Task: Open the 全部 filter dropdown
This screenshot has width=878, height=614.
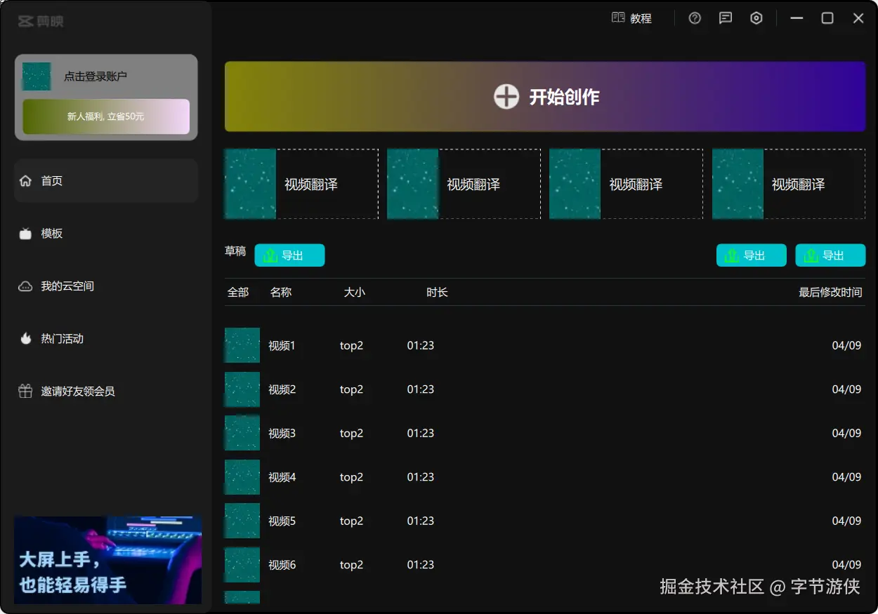Action: point(239,293)
